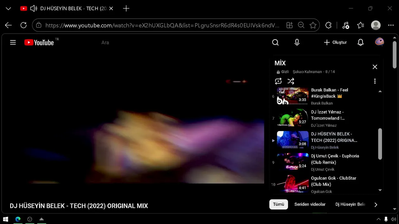
Task: Click the video title below the player
Action: pyautogui.click(x=79, y=206)
